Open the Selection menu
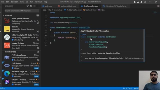The height and width of the screenshot is (90, 160). [x=14, y=2]
